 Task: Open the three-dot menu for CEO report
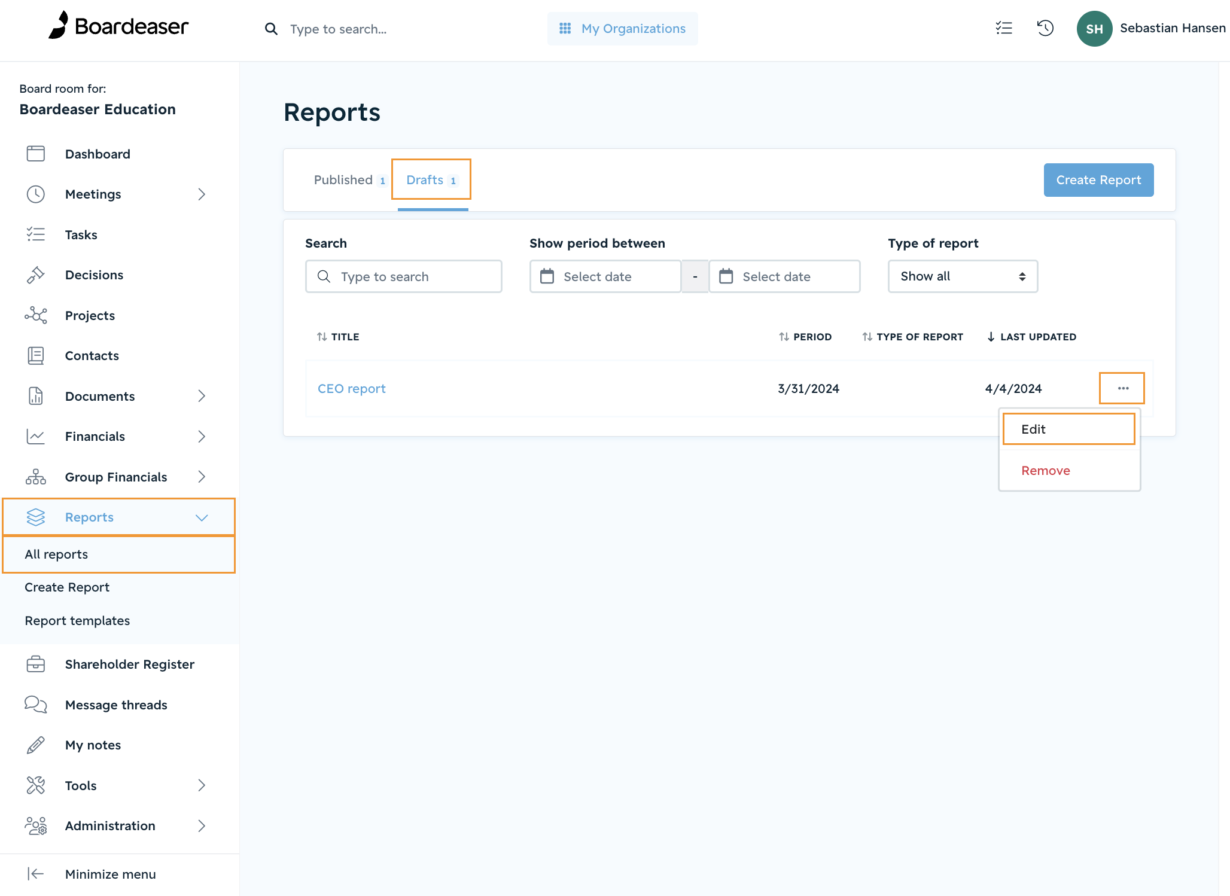(x=1123, y=388)
